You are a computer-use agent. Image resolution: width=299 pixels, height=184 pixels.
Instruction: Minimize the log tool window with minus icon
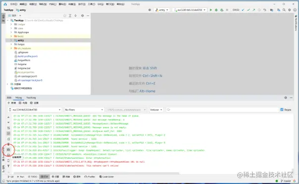pyautogui.click(x=291, y=98)
